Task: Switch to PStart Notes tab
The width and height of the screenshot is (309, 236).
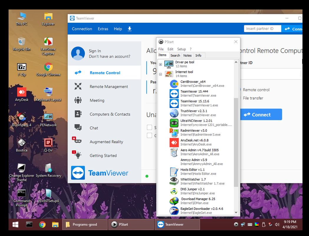Action: tap(187, 55)
